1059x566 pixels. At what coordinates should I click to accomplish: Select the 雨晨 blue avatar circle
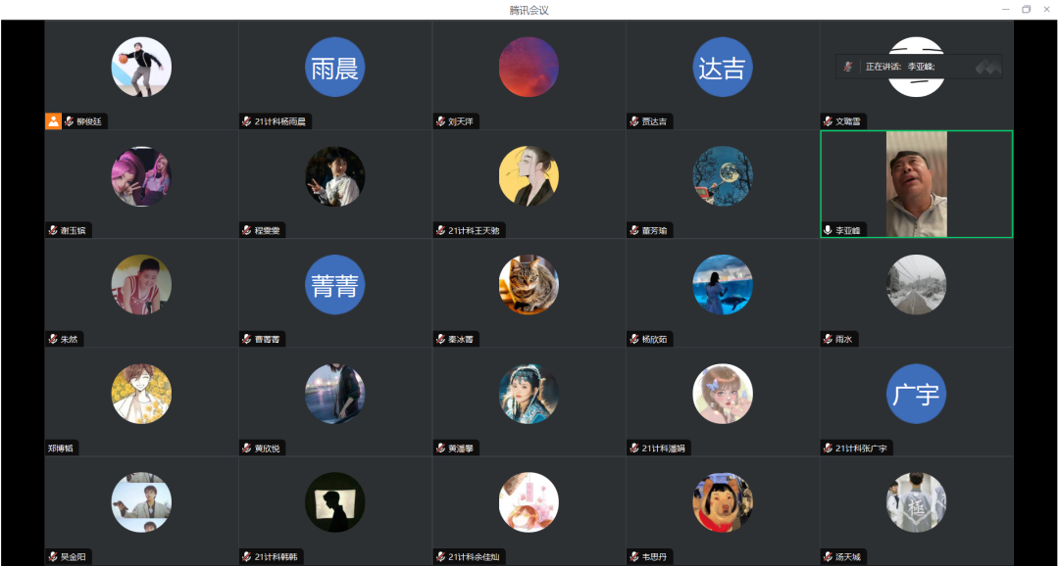coord(335,67)
